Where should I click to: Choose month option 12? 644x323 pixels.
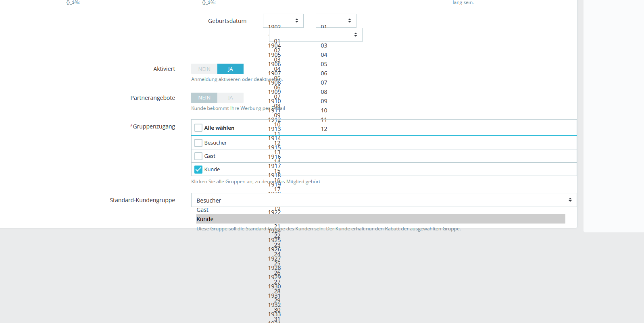tap(324, 129)
